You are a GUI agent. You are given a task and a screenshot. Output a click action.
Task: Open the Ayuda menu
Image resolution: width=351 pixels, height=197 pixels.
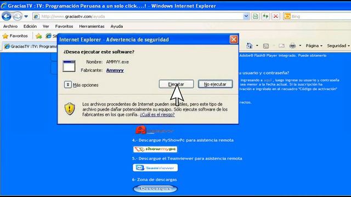(117, 26)
